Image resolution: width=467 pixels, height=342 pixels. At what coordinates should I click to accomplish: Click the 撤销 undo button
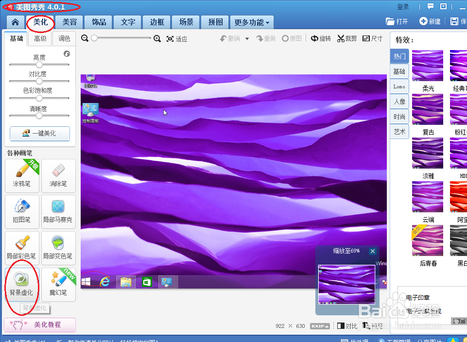(230, 38)
